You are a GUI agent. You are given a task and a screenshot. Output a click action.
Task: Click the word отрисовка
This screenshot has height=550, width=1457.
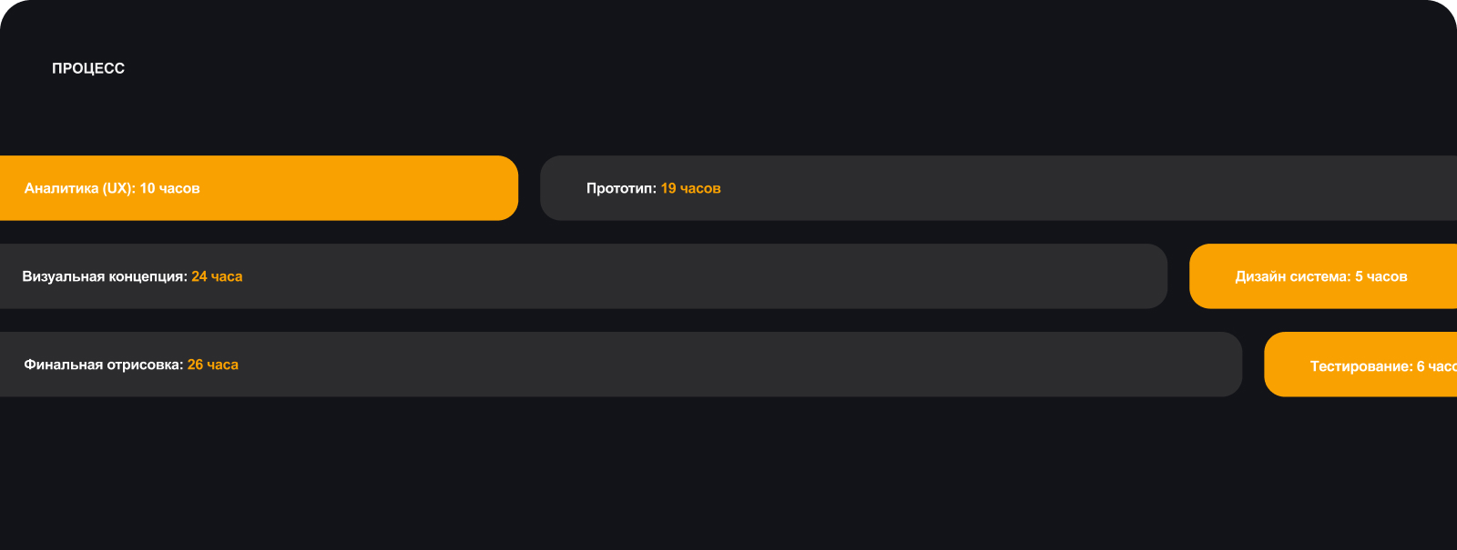click(x=144, y=365)
